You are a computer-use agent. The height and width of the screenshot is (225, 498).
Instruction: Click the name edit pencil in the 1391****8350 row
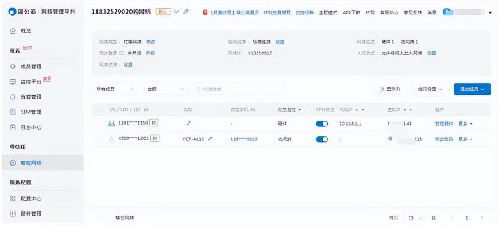click(189, 123)
